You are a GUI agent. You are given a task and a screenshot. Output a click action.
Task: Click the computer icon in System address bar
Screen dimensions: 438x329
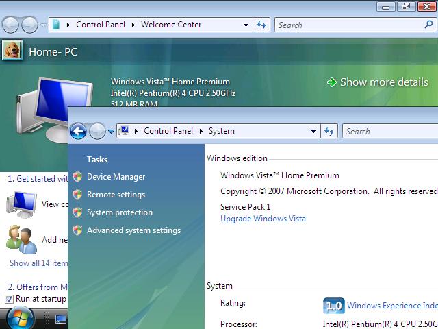(x=124, y=131)
